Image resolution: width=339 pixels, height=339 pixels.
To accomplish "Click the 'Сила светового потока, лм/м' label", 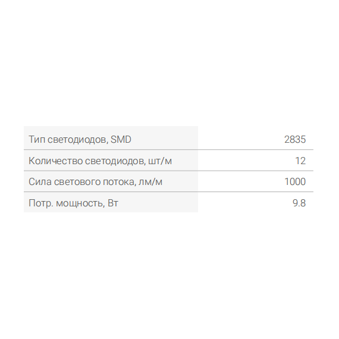I will 95,182.
